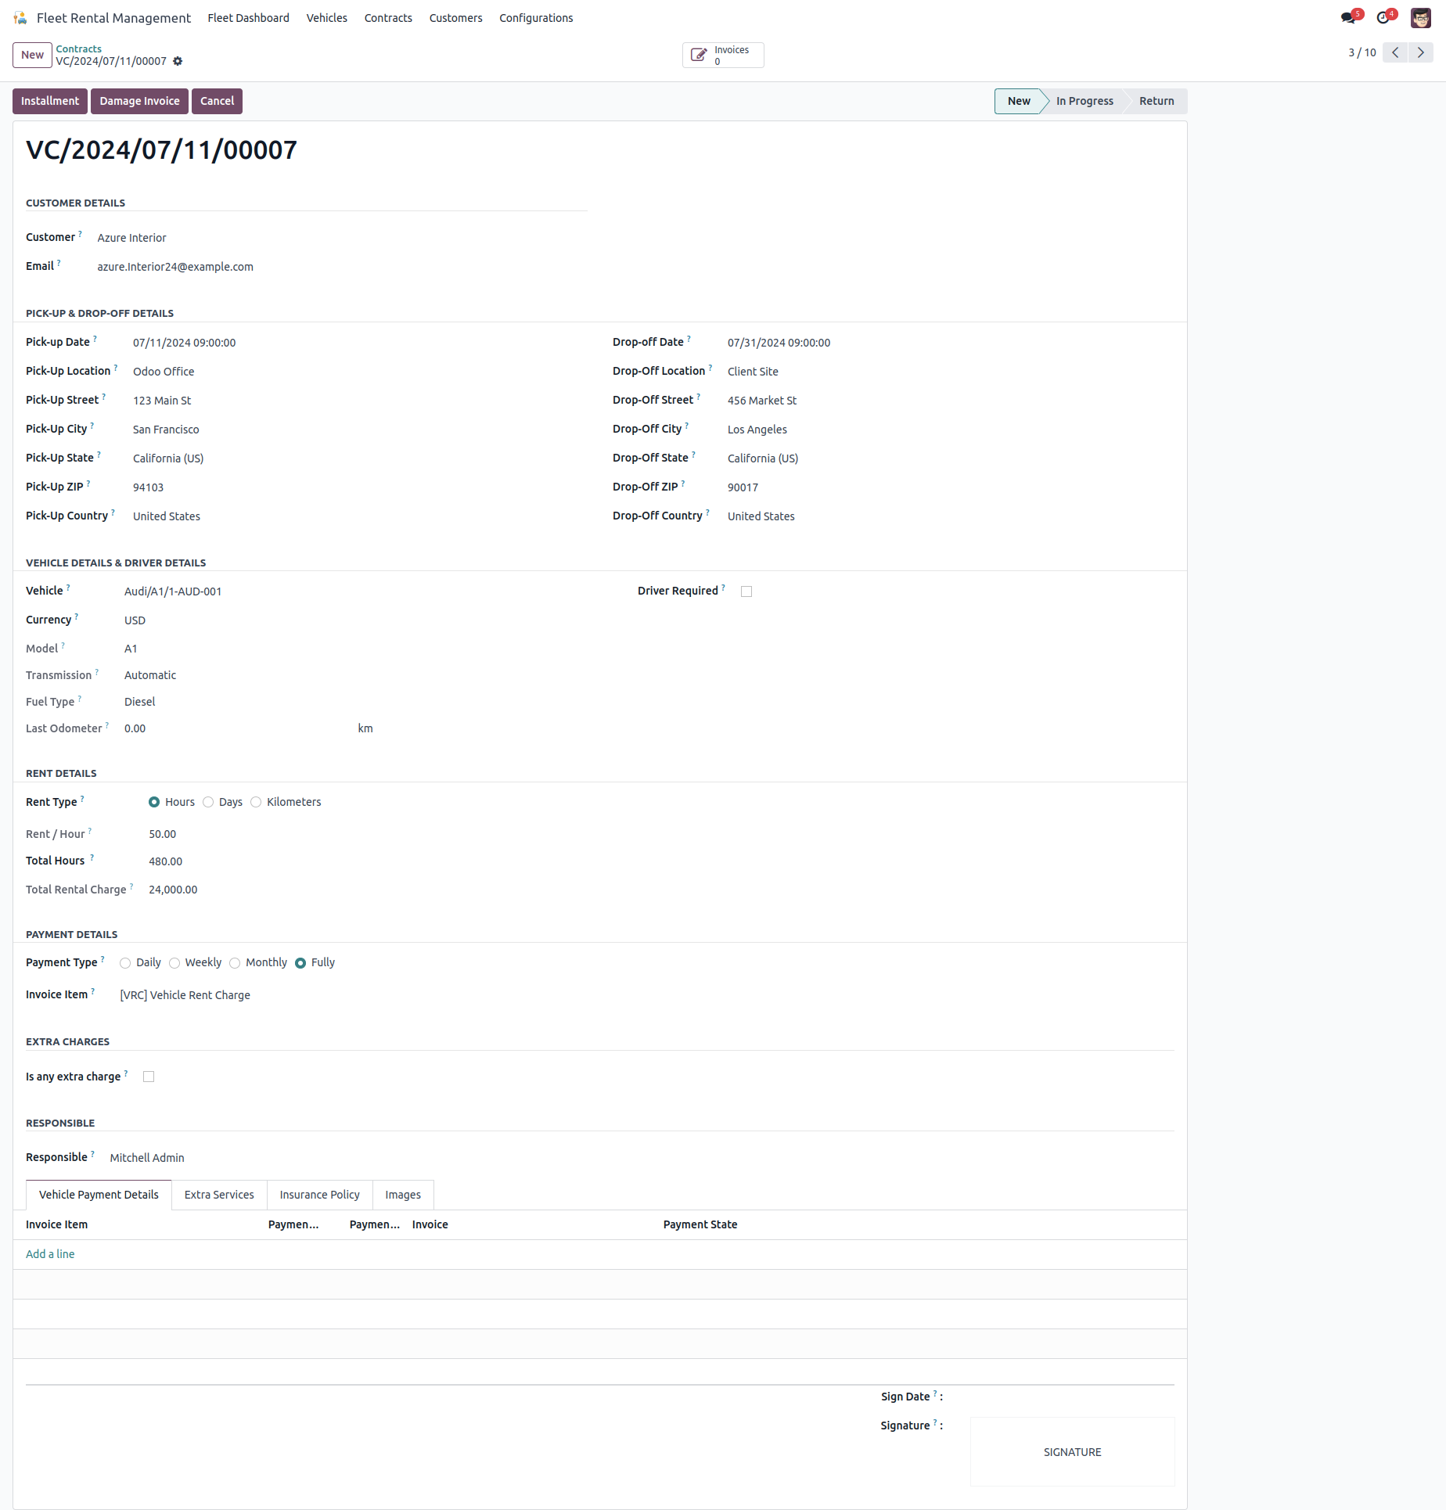
Task: Click the Customer help question mark
Action: [x=80, y=234]
